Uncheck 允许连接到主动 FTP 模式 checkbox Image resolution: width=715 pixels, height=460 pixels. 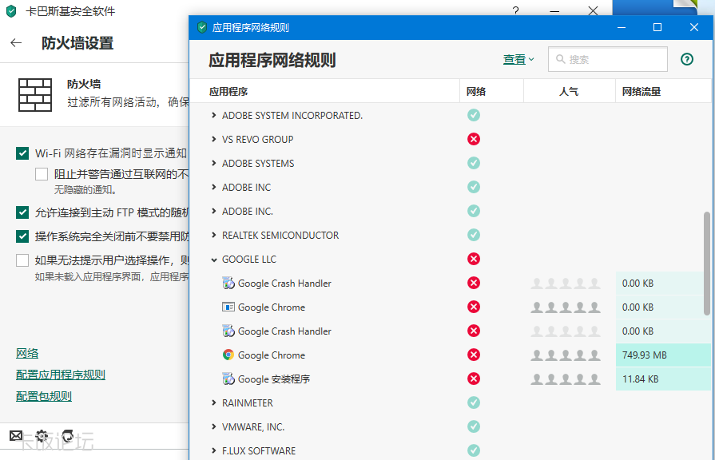coord(22,212)
